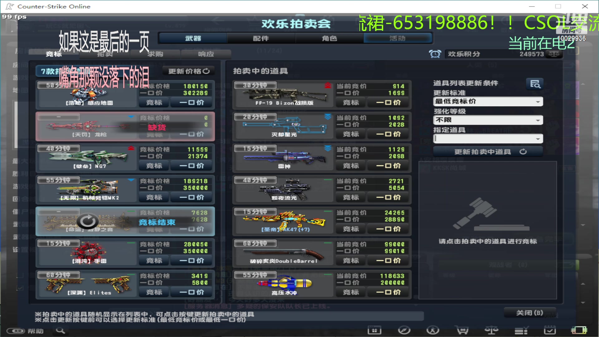Click the blue chevron icon on 雷神 row

[x=328, y=148]
